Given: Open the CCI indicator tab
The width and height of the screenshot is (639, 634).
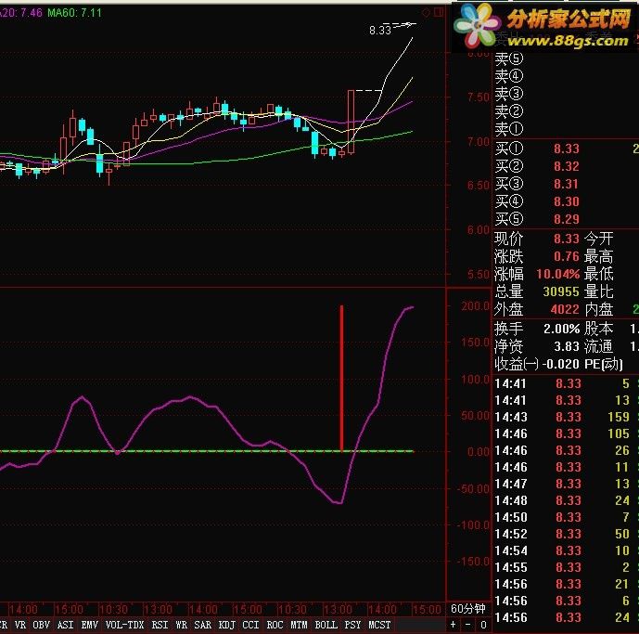Looking at the screenshot, I should point(250,625).
